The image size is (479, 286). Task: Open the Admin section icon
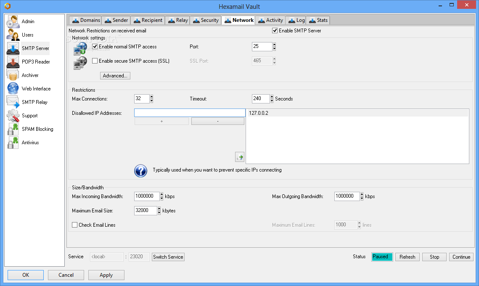(13, 21)
